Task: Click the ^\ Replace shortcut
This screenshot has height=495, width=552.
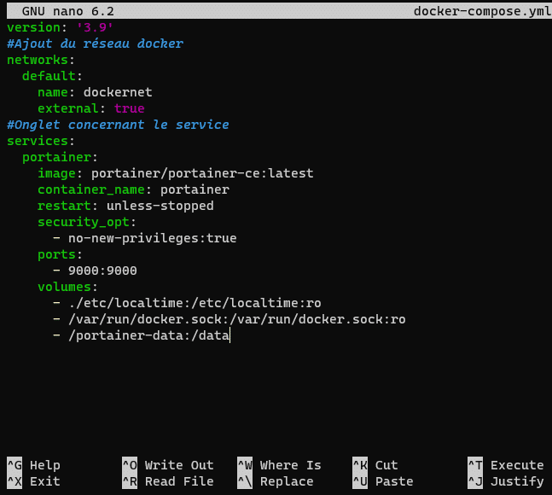Action: 276,481
